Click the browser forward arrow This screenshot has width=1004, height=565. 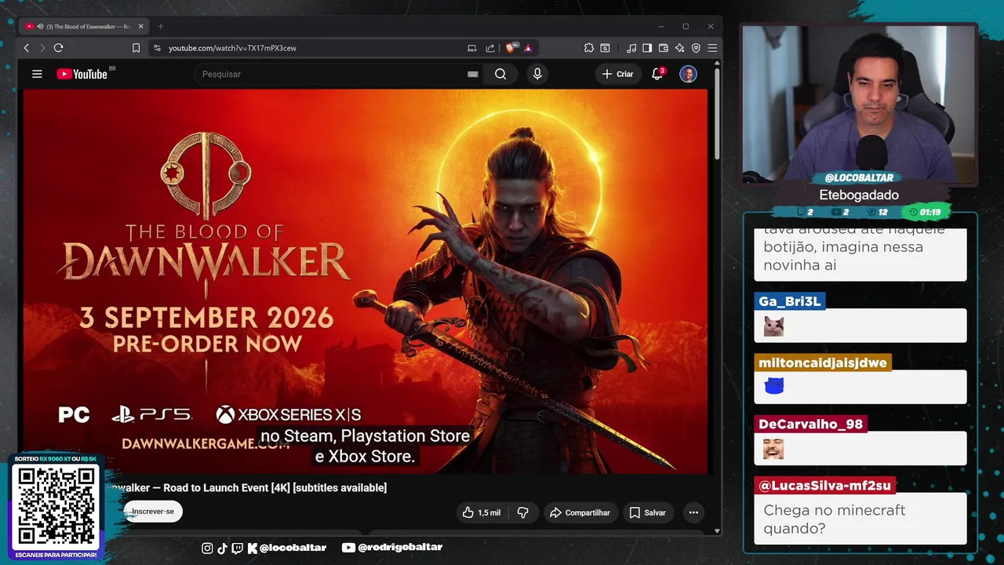click(x=42, y=48)
